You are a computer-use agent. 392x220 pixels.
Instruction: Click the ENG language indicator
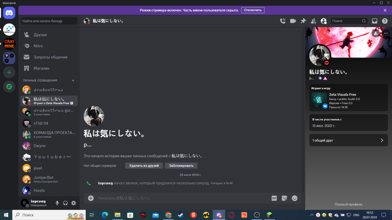[356, 215]
